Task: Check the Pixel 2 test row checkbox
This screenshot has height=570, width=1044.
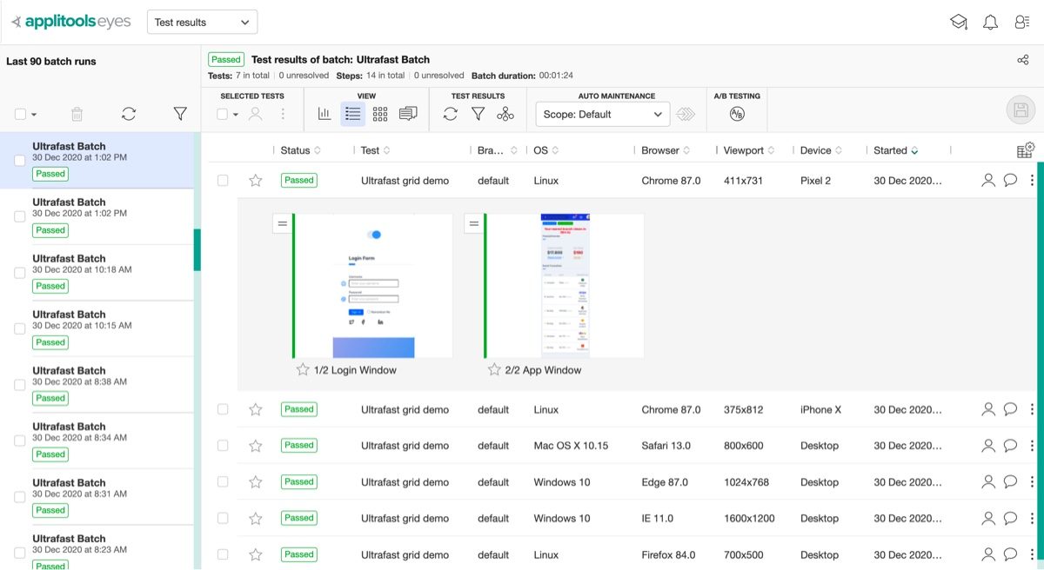Action: 223,181
